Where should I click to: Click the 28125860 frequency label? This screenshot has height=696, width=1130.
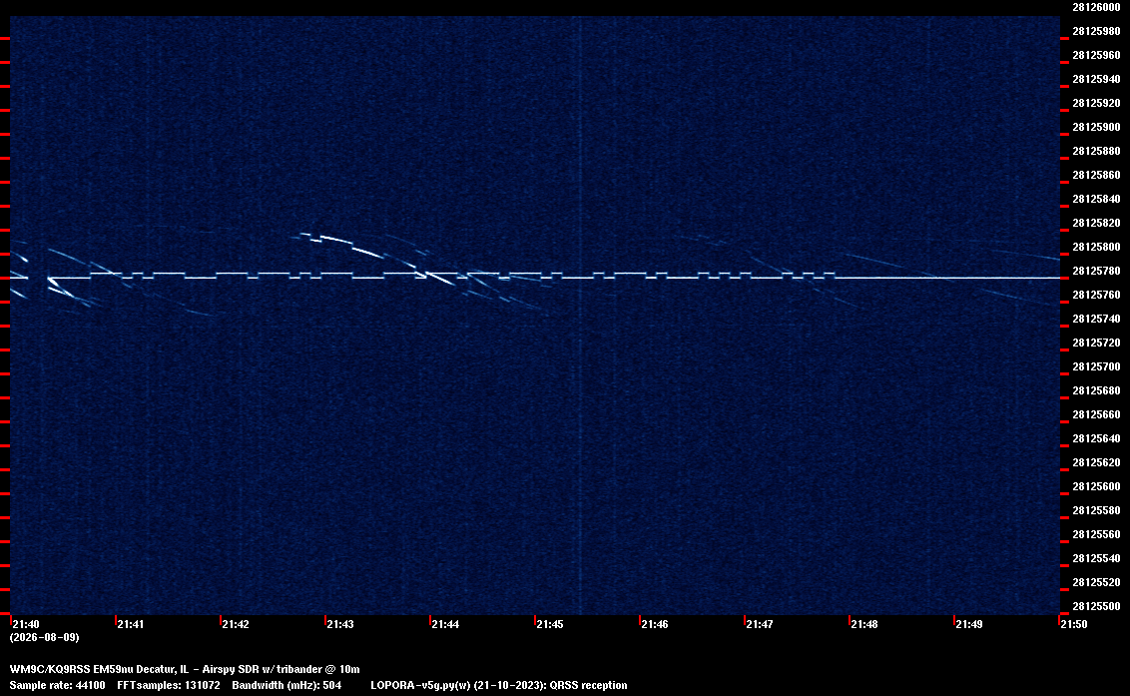coord(1096,175)
